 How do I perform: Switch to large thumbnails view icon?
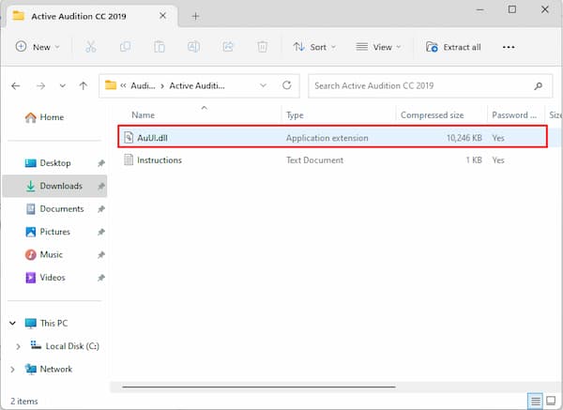point(551,401)
